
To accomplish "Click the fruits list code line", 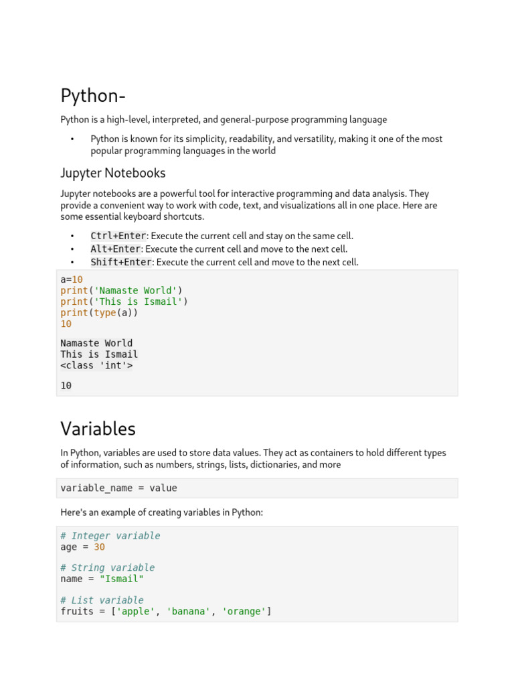I will (165, 611).
